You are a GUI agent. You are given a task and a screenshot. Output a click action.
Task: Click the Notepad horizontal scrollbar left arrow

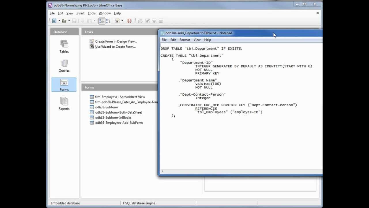[162, 172]
